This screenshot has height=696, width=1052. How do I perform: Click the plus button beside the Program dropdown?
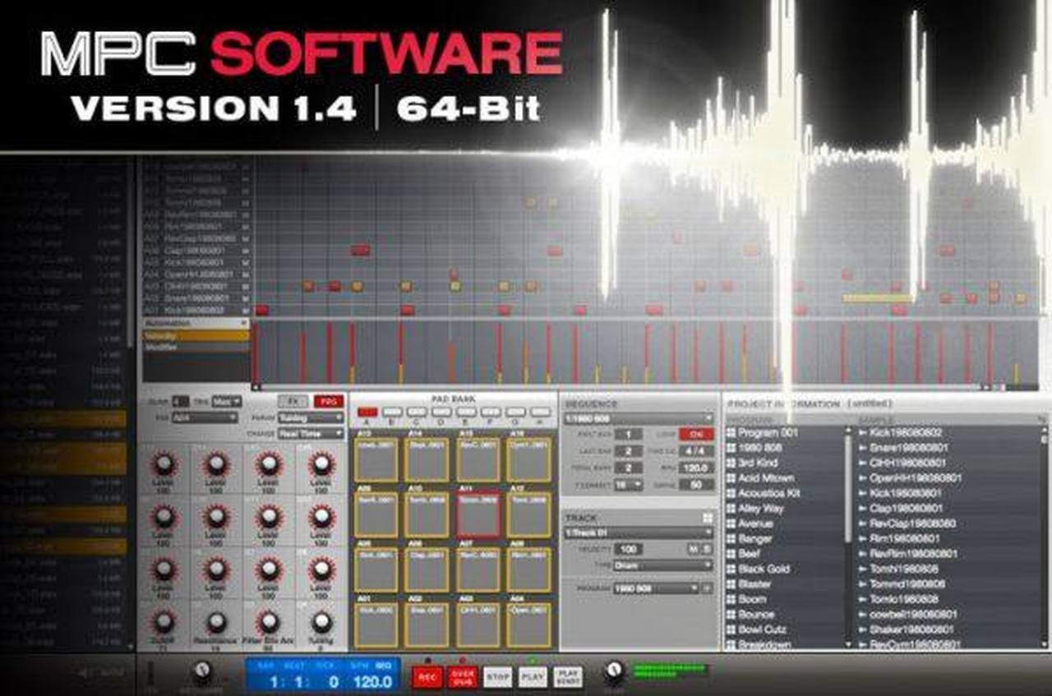[707, 588]
